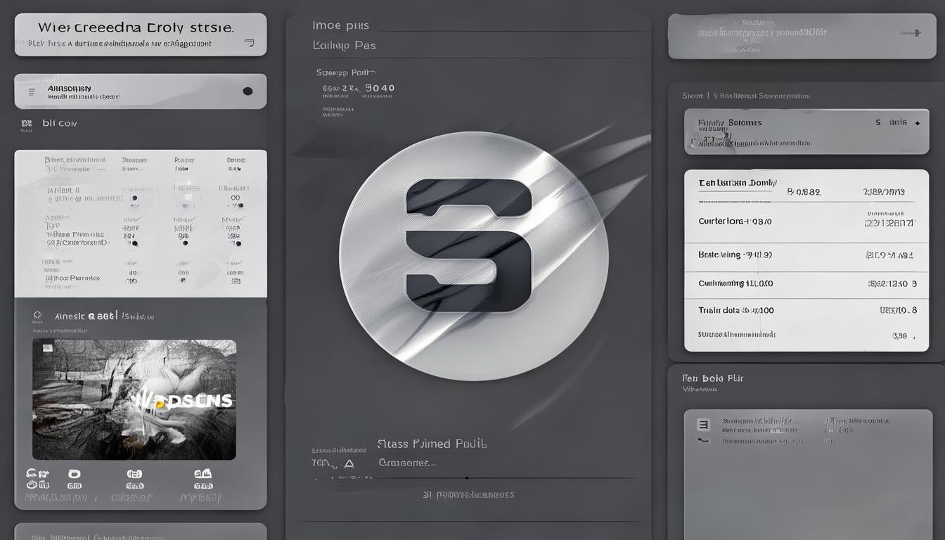Open the dropdown arrow on the Fimjly Botomes card
The image size is (945, 540).
(x=917, y=122)
